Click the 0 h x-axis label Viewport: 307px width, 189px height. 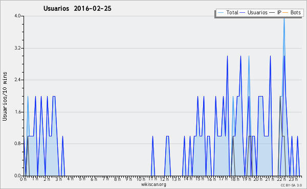(24, 179)
